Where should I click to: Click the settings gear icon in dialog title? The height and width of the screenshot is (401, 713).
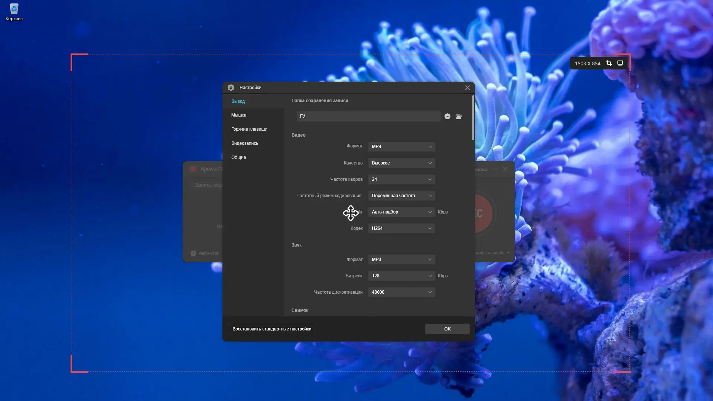(231, 88)
